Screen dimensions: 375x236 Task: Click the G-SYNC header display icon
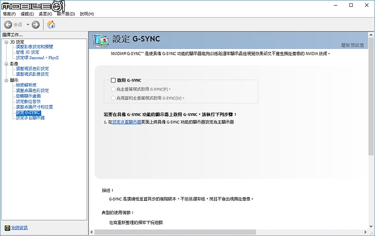pos(101,41)
